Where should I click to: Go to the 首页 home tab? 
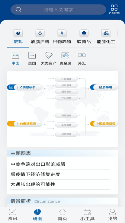point(62,215)
